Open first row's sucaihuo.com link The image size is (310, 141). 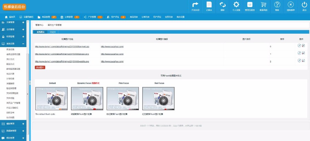click(x=112, y=46)
